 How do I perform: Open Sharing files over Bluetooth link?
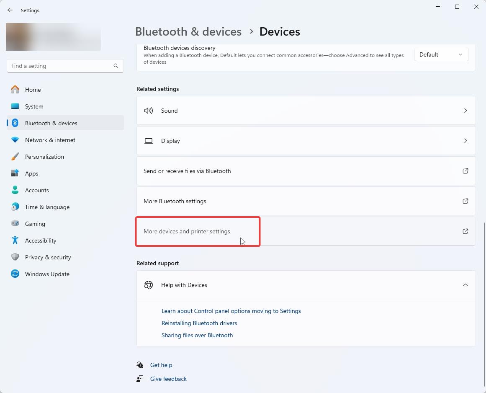pyautogui.click(x=197, y=335)
